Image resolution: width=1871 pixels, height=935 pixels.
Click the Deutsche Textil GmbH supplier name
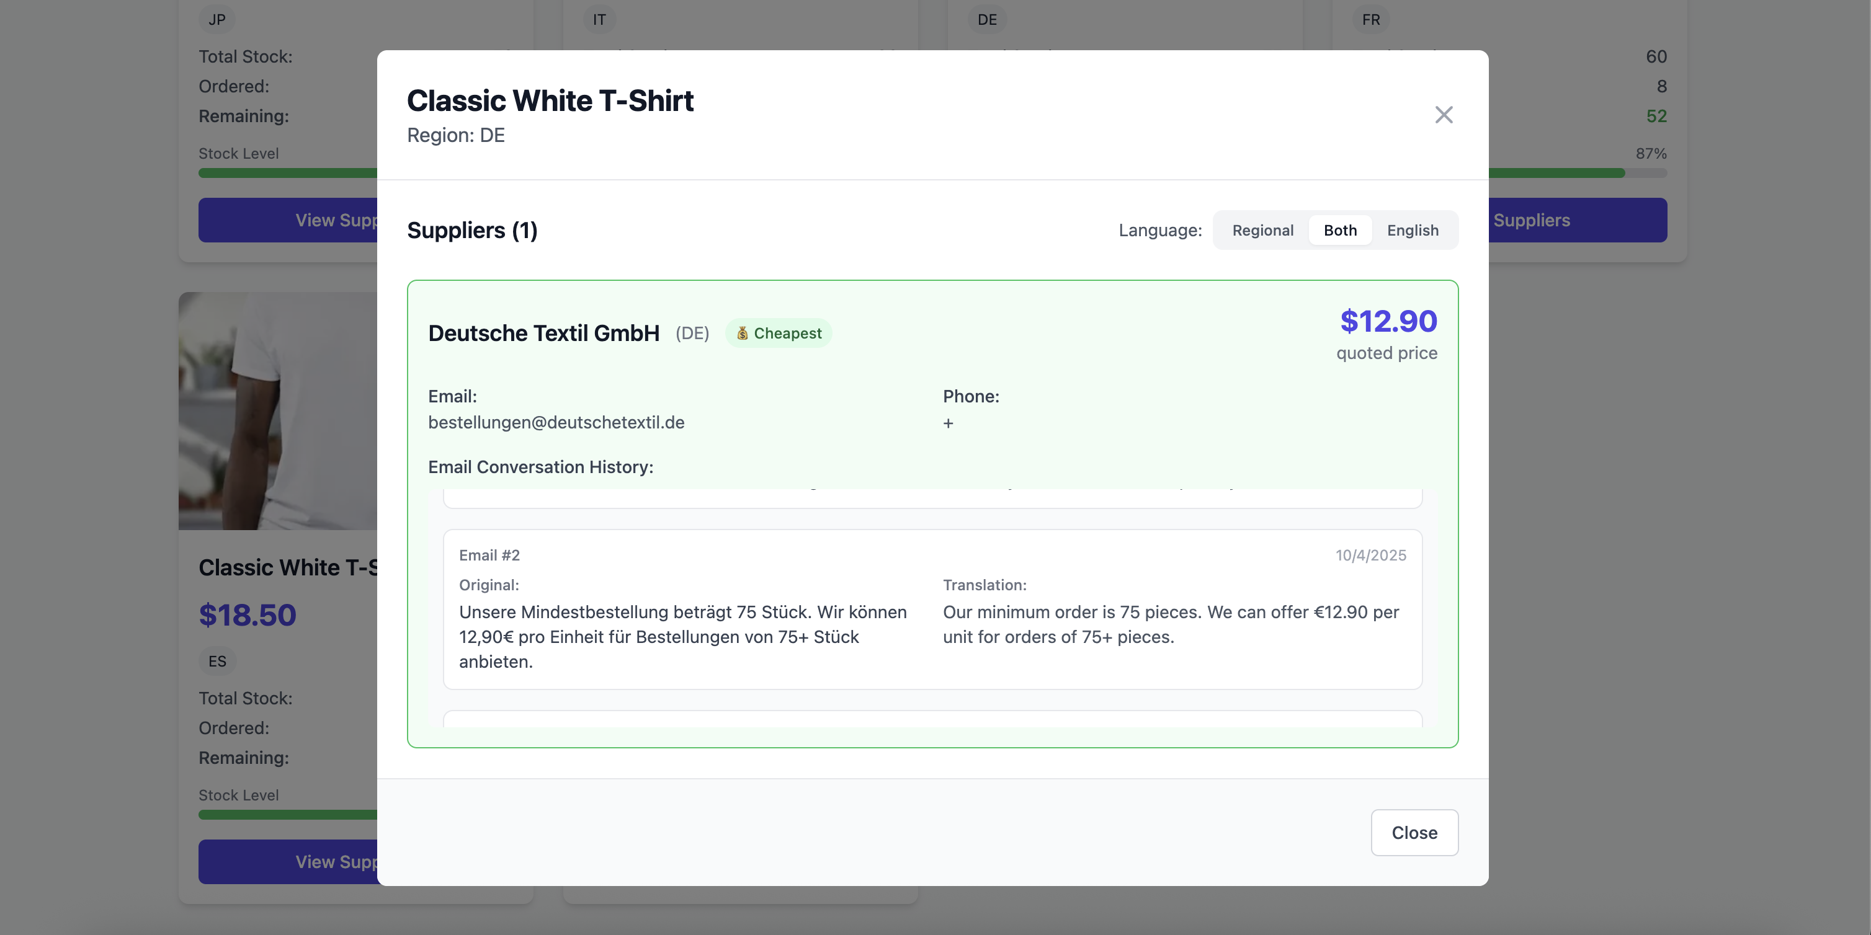coord(543,333)
